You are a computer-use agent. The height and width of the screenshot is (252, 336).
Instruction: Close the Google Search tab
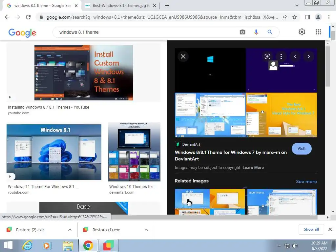tap(76, 6)
